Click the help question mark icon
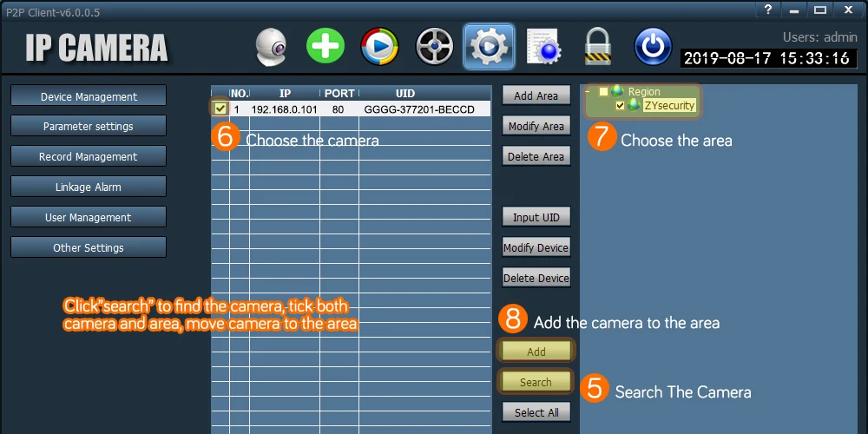868x434 pixels. 768,10
